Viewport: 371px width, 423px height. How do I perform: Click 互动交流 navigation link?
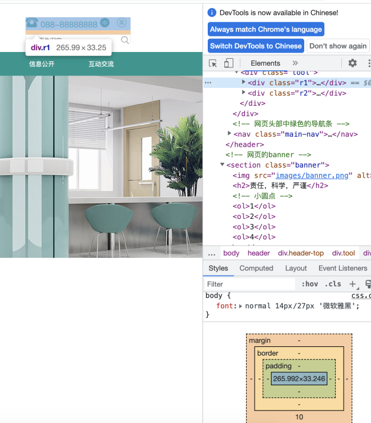(x=101, y=64)
